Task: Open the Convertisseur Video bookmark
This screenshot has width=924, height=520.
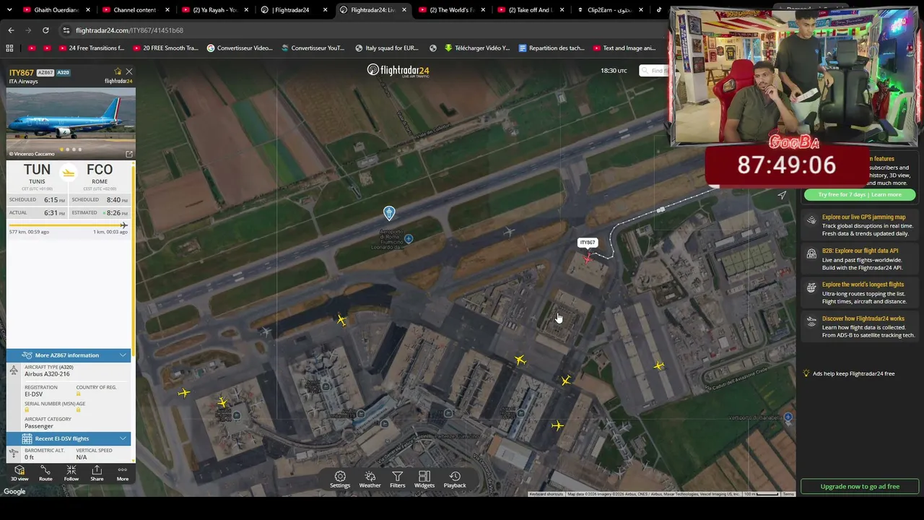Action: [x=240, y=48]
